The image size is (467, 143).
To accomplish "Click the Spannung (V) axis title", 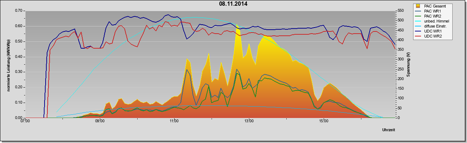I will [x=408, y=64].
